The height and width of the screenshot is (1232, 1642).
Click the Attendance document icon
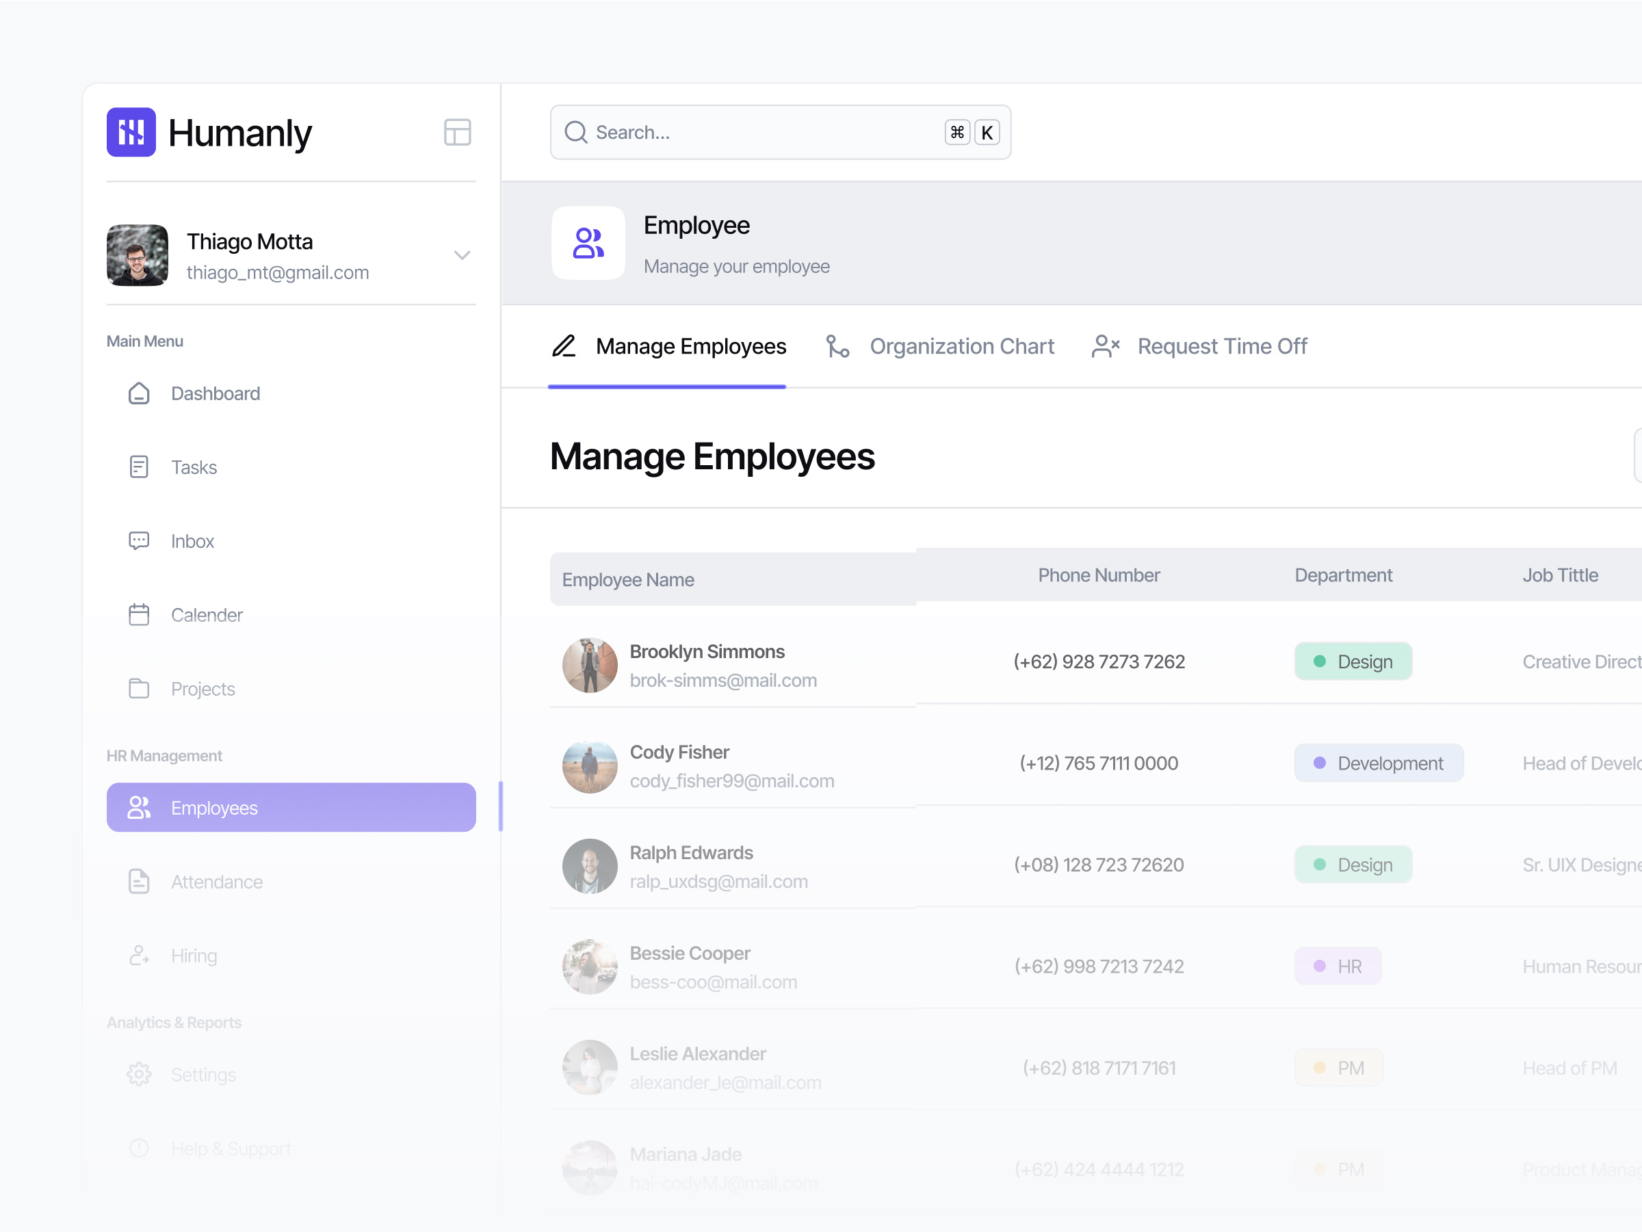tap(139, 882)
